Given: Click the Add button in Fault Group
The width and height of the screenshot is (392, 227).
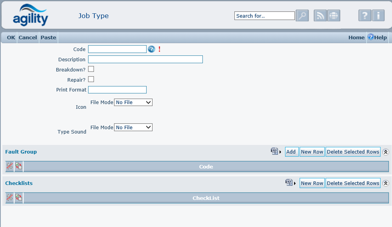Looking at the screenshot, I should pyautogui.click(x=291, y=151).
